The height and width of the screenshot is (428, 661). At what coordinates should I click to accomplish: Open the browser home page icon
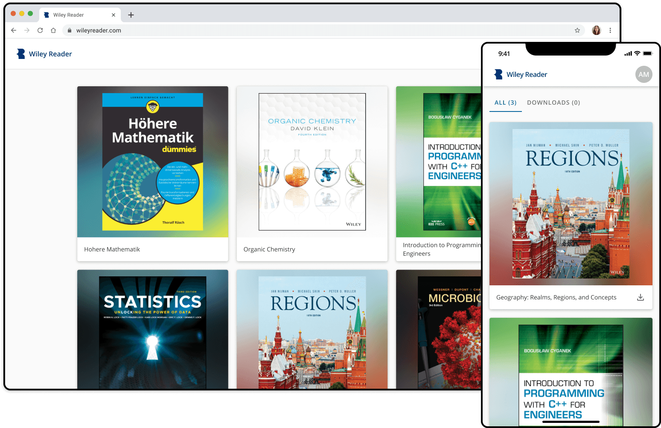coord(53,30)
